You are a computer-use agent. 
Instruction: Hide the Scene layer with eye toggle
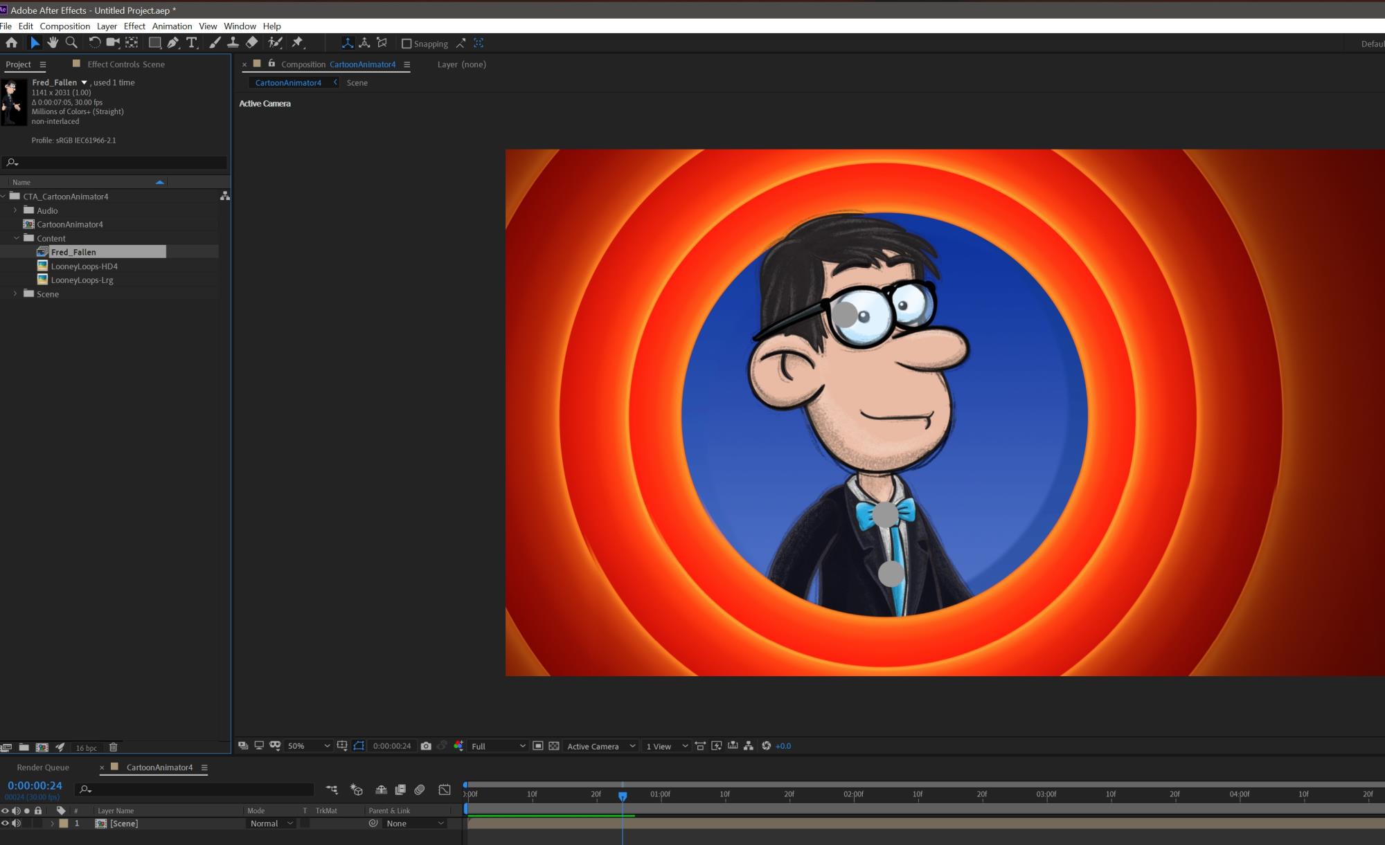click(x=5, y=824)
